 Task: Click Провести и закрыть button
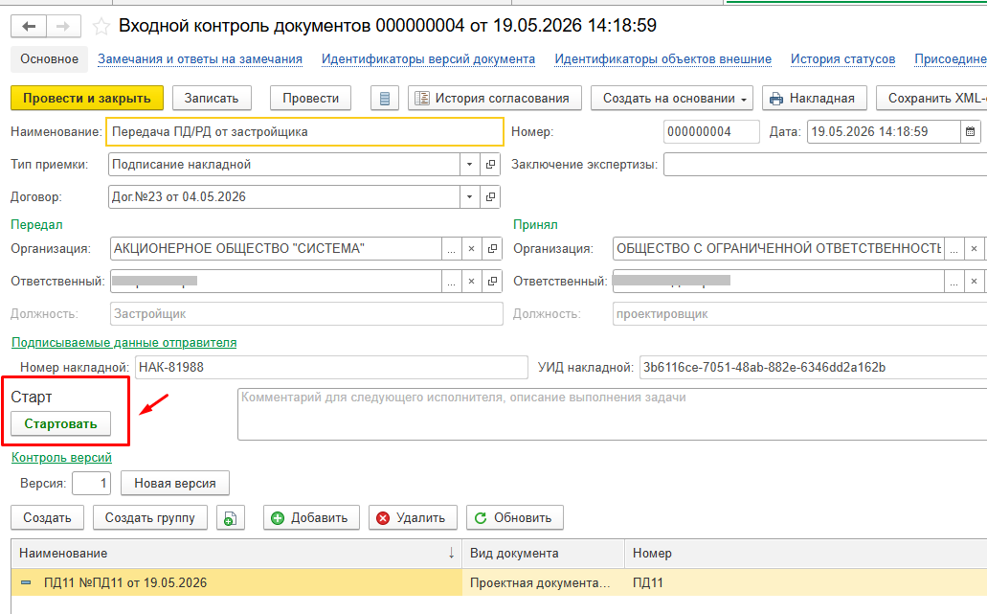pos(87,99)
